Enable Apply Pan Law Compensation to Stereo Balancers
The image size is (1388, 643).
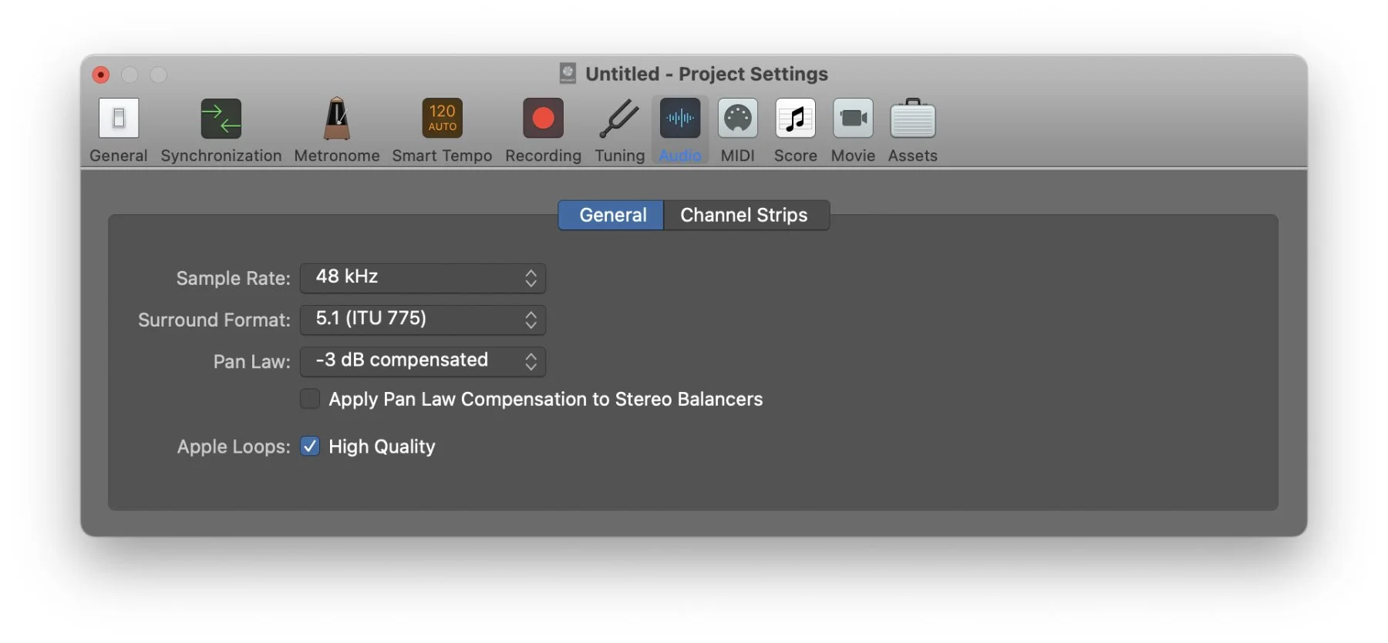(310, 399)
